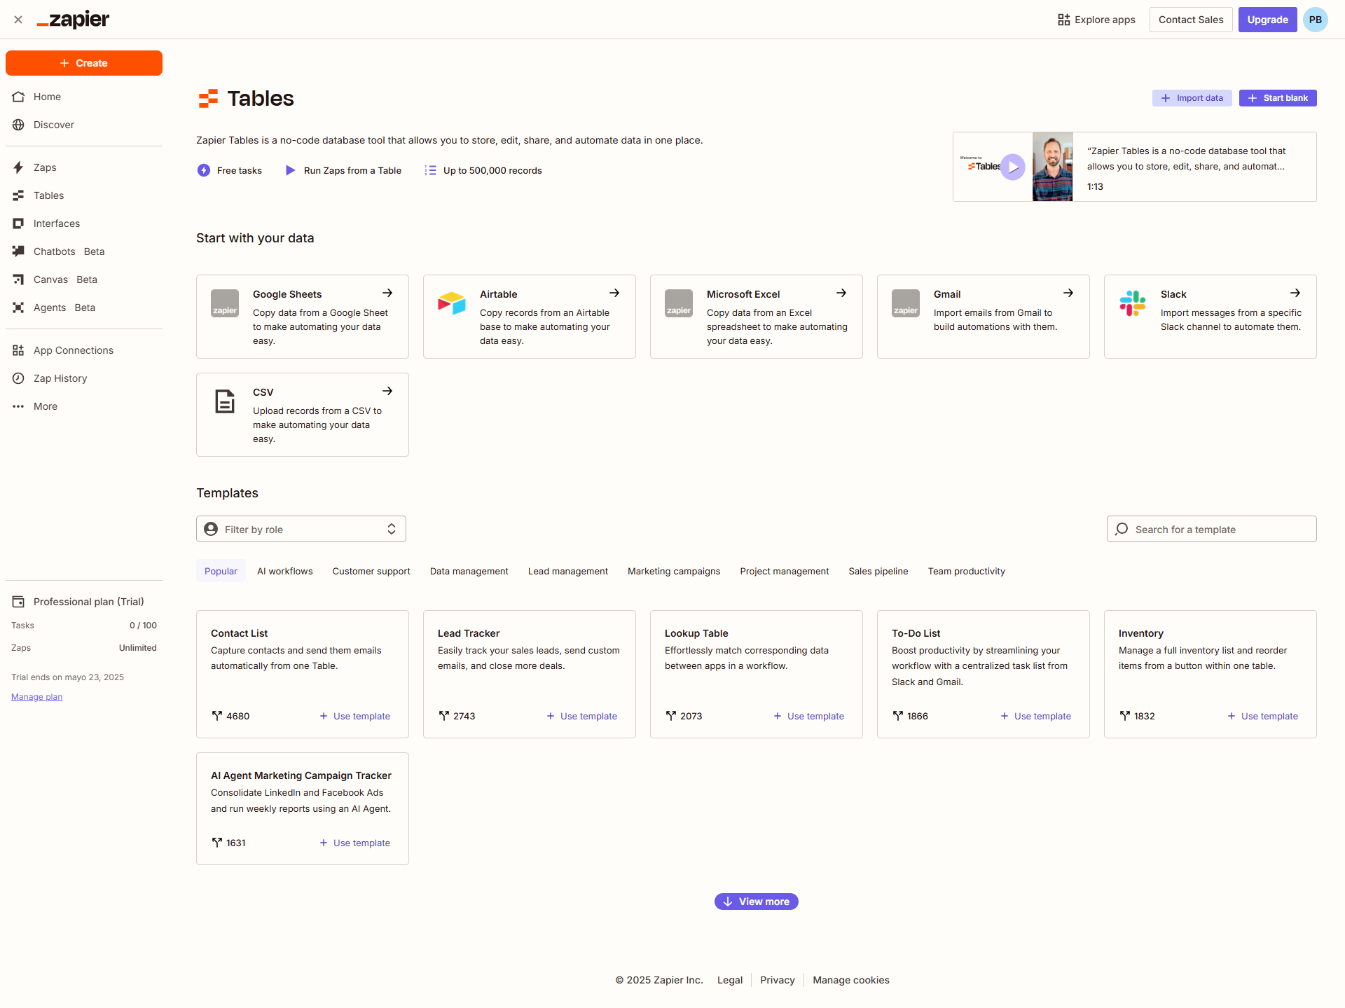Open the PB profile avatar
The width and height of the screenshot is (1345, 1008).
pyautogui.click(x=1316, y=20)
